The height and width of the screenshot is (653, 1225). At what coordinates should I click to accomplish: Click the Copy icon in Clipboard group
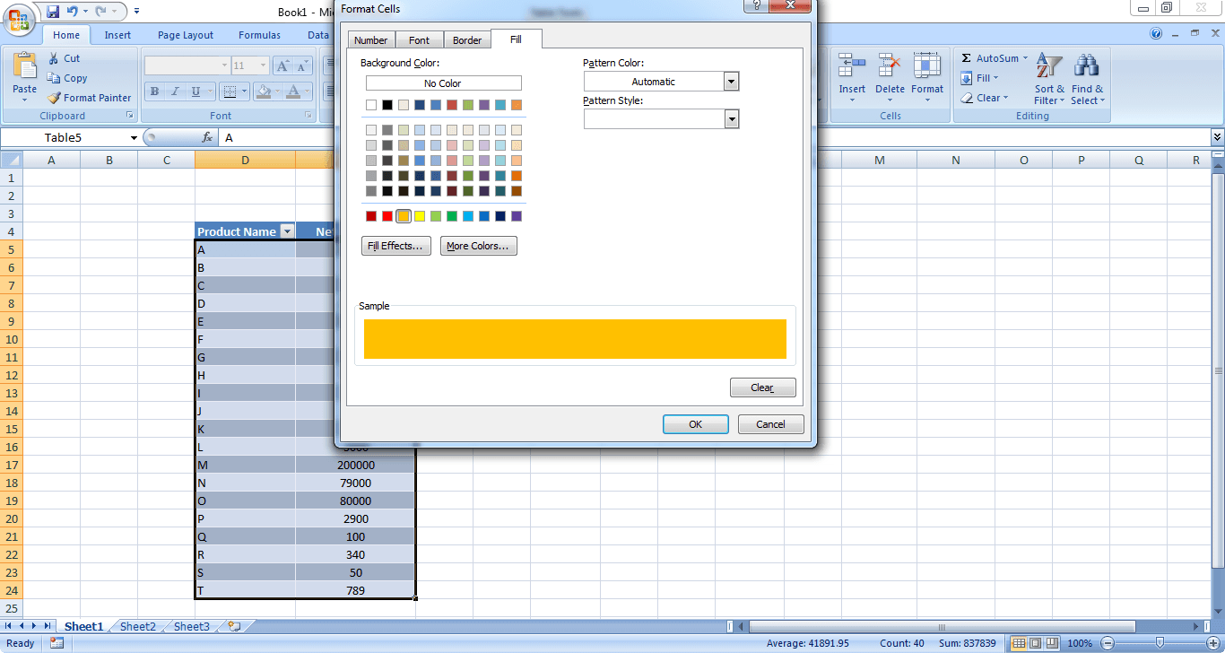[x=53, y=78]
